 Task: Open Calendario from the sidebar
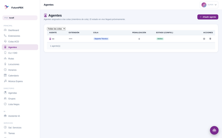coord(20,76)
